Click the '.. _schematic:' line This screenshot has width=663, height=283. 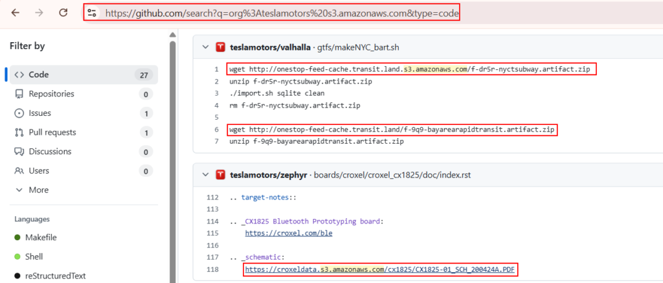pos(256,257)
